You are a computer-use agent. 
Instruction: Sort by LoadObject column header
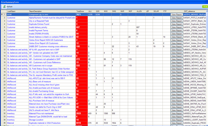[18, 11]
